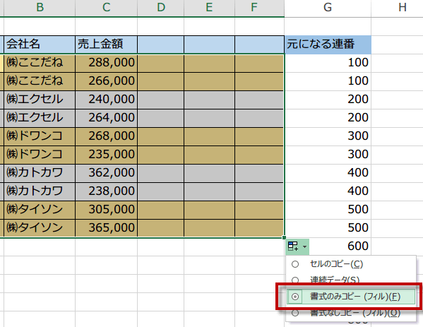This screenshot has width=423, height=327.
Task: Click ㈱タイソン cell beside 305,000
Action: click(40, 210)
